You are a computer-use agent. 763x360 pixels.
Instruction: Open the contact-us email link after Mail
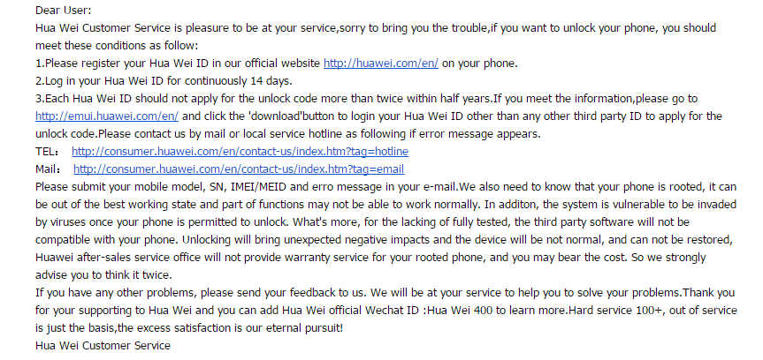pyautogui.click(x=239, y=169)
